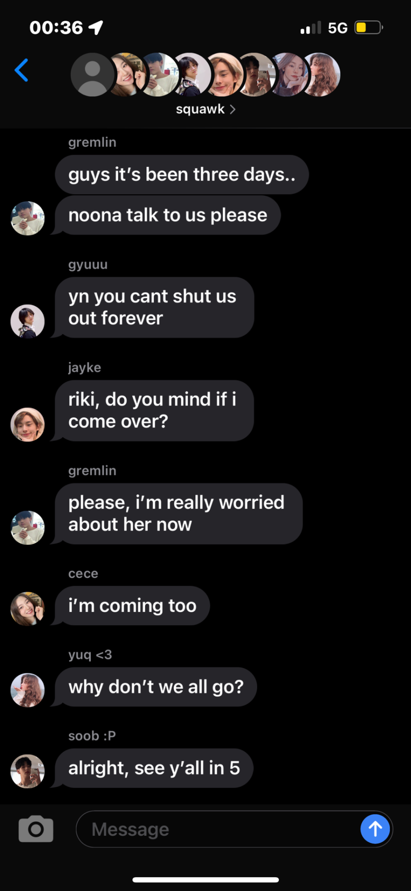Open the gray default contact avatar in header

(92, 75)
